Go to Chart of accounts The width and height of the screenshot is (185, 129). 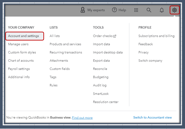coord(21,61)
